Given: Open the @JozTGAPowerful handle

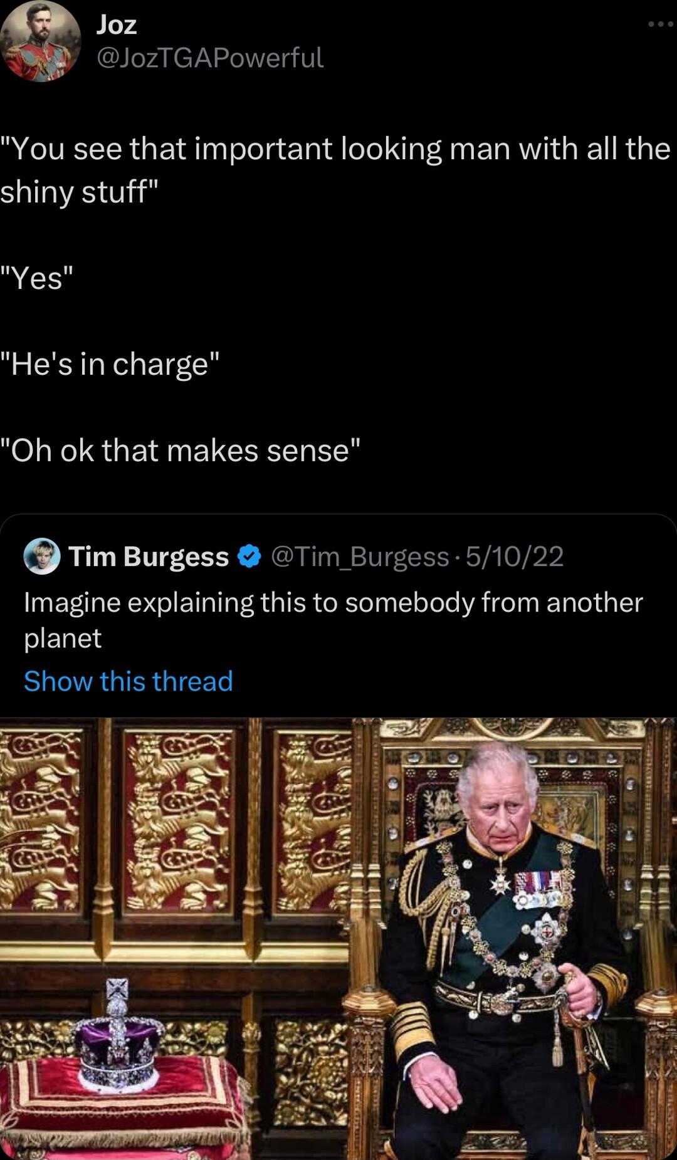Looking at the screenshot, I should tap(209, 58).
